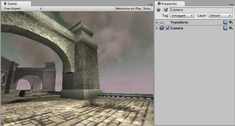The image size is (235, 126).
Task: Click the Tag label
Action: point(165,16)
